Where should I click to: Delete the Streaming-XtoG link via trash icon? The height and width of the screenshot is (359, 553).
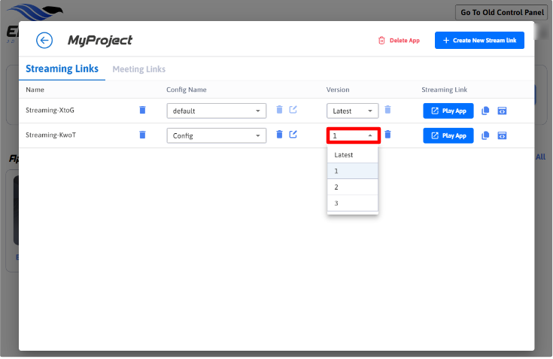[x=142, y=111]
